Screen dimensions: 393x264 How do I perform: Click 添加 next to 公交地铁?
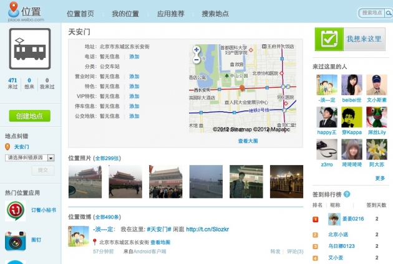[x=134, y=116]
